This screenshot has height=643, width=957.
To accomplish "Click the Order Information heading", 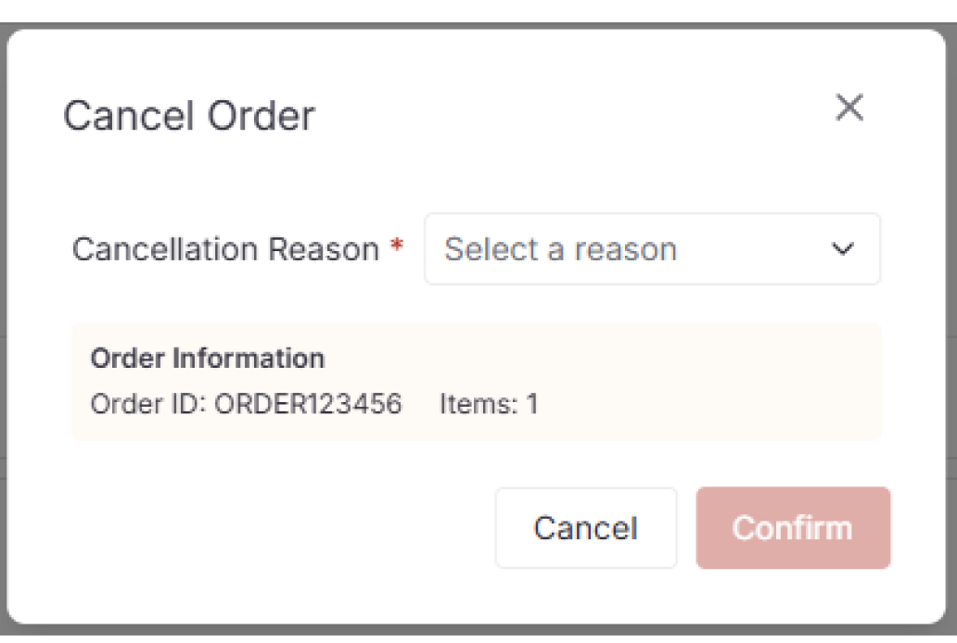I will (207, 358).
